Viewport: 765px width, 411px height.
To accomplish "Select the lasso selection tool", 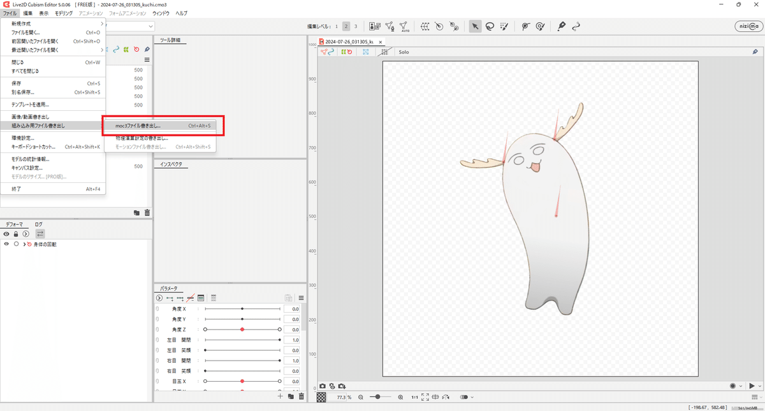I will (490, 26).
